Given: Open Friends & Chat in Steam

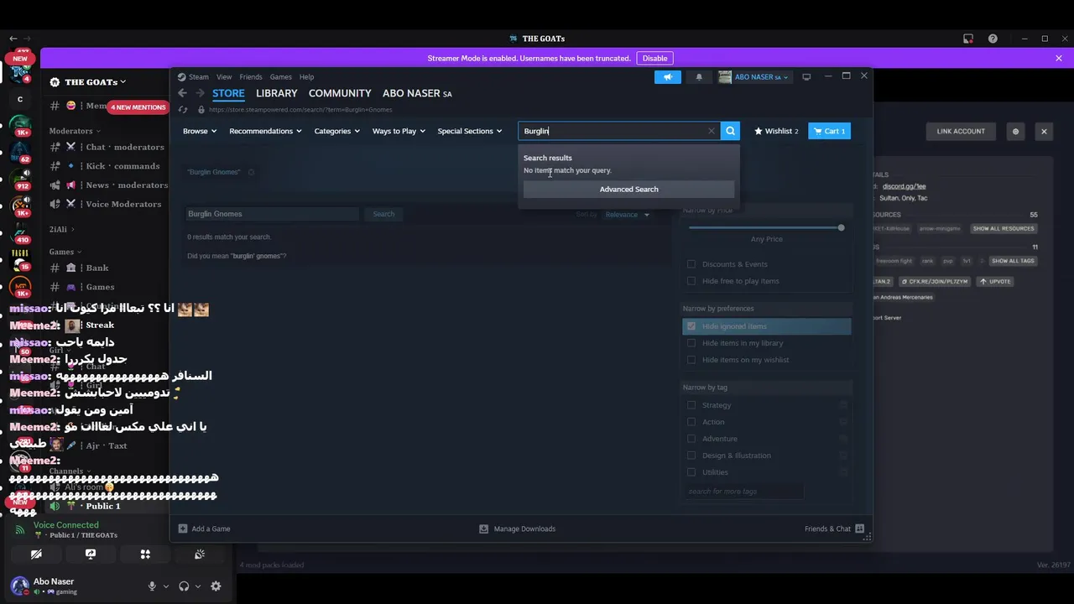Looking at the screenshot, I should point(834,528).
